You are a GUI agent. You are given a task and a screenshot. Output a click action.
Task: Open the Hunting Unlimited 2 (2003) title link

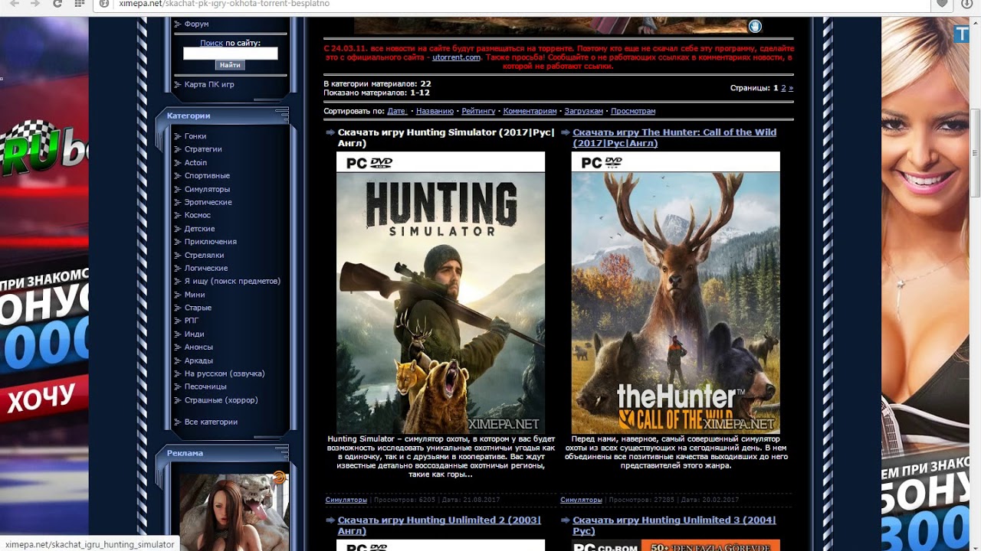[x=439, y=526]
